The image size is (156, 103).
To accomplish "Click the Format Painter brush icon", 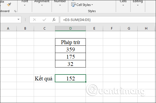I will 9,5.
